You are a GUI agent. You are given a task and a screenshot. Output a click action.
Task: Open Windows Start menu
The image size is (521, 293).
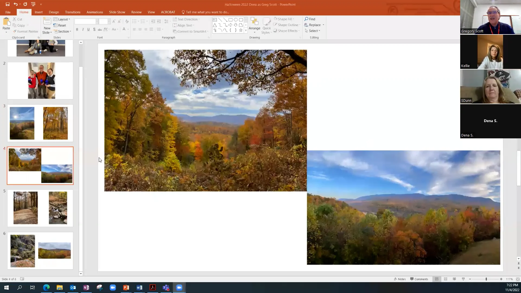click(x=7, y=288)
